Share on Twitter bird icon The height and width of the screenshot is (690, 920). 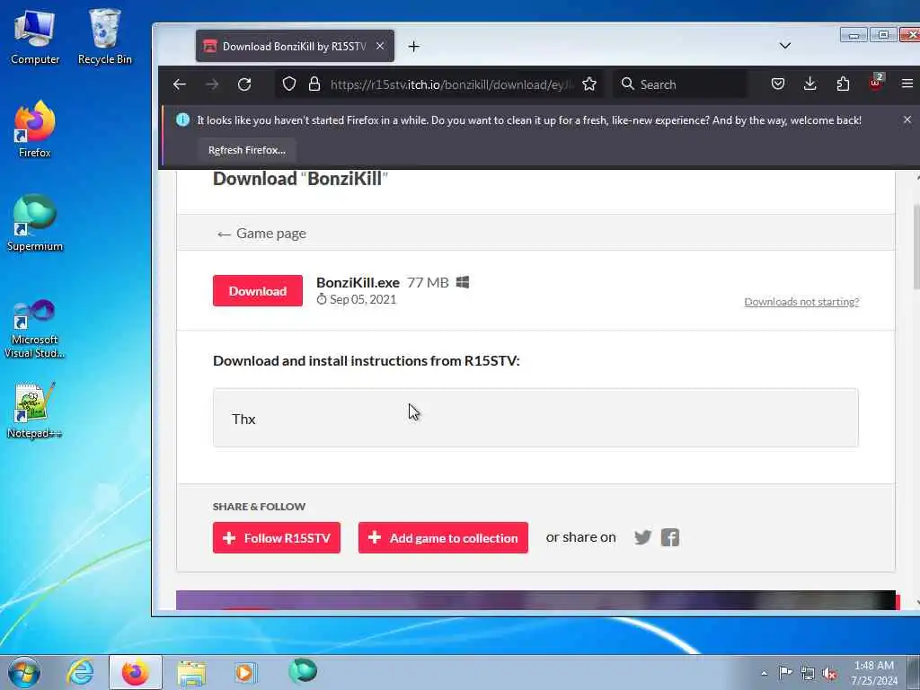pyautogui.click(x=643, y=537)
